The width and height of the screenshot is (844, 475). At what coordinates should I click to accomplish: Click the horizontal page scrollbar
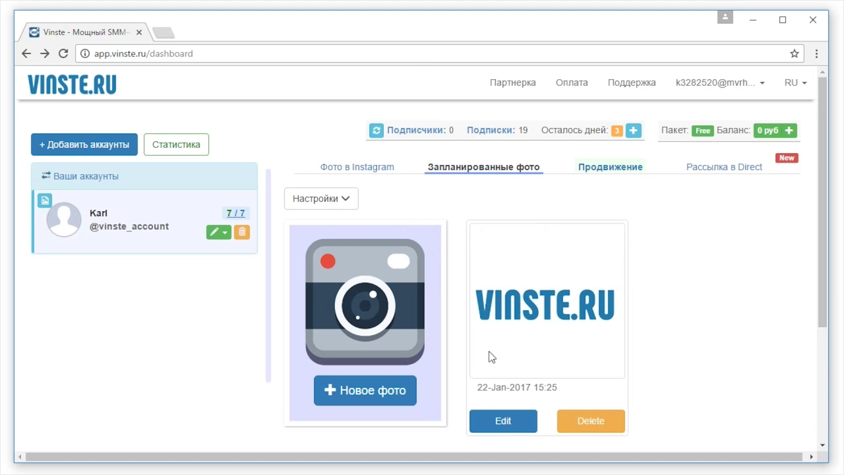414,457
